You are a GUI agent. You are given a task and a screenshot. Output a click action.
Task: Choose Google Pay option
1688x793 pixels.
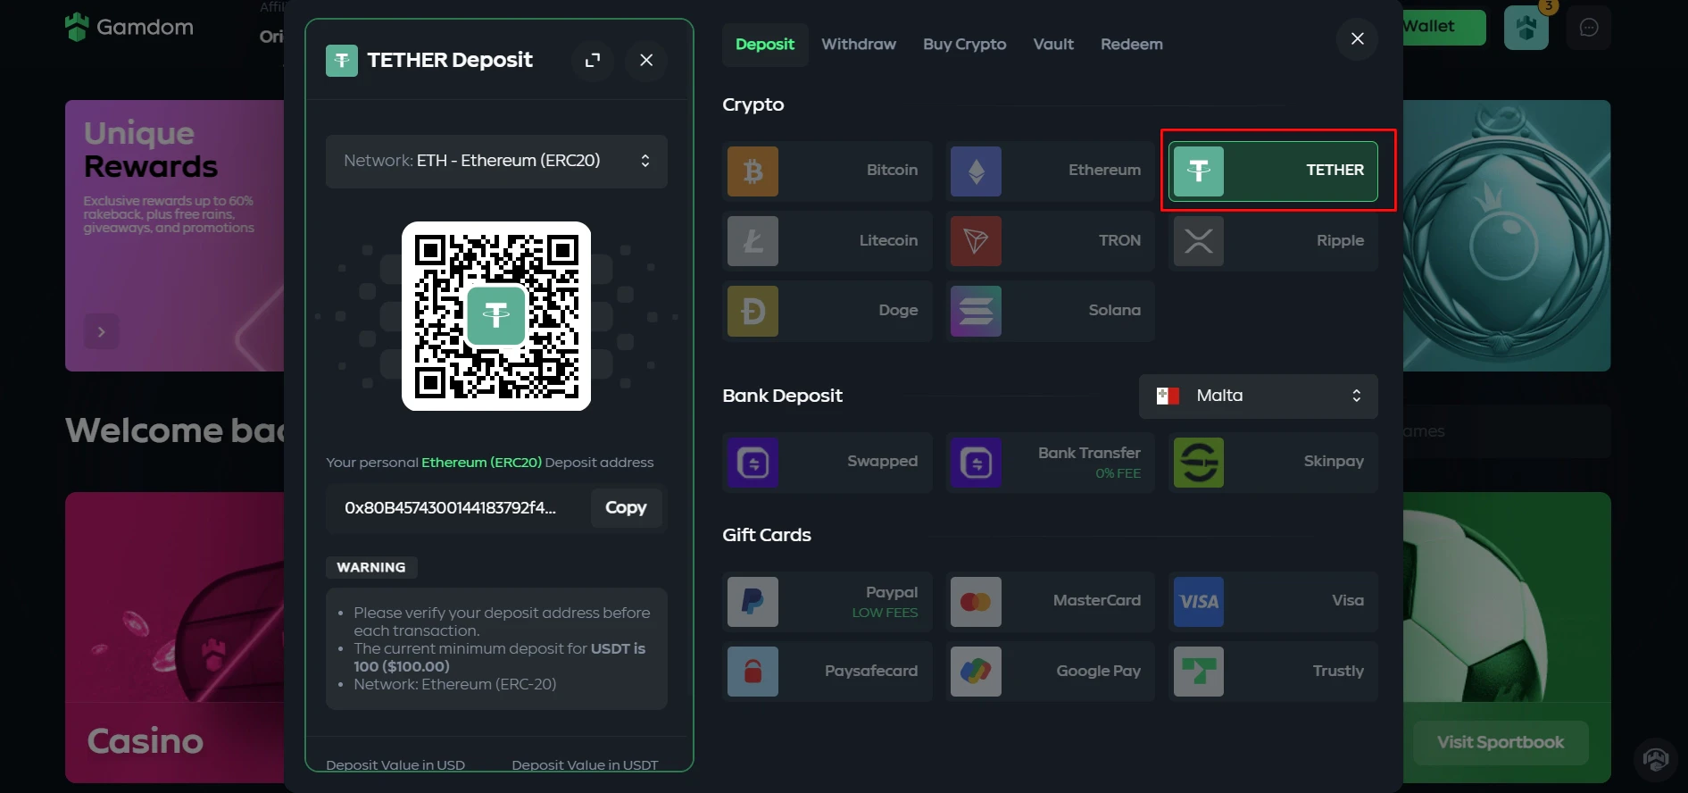pos(1051,672)
